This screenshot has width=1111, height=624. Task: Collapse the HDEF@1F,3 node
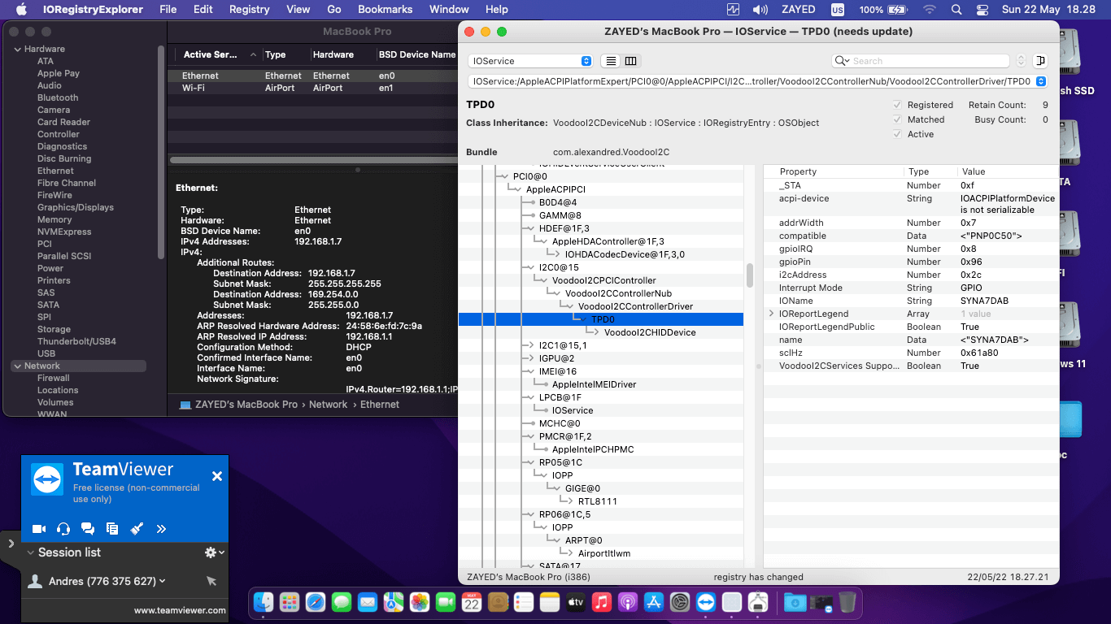529,228
